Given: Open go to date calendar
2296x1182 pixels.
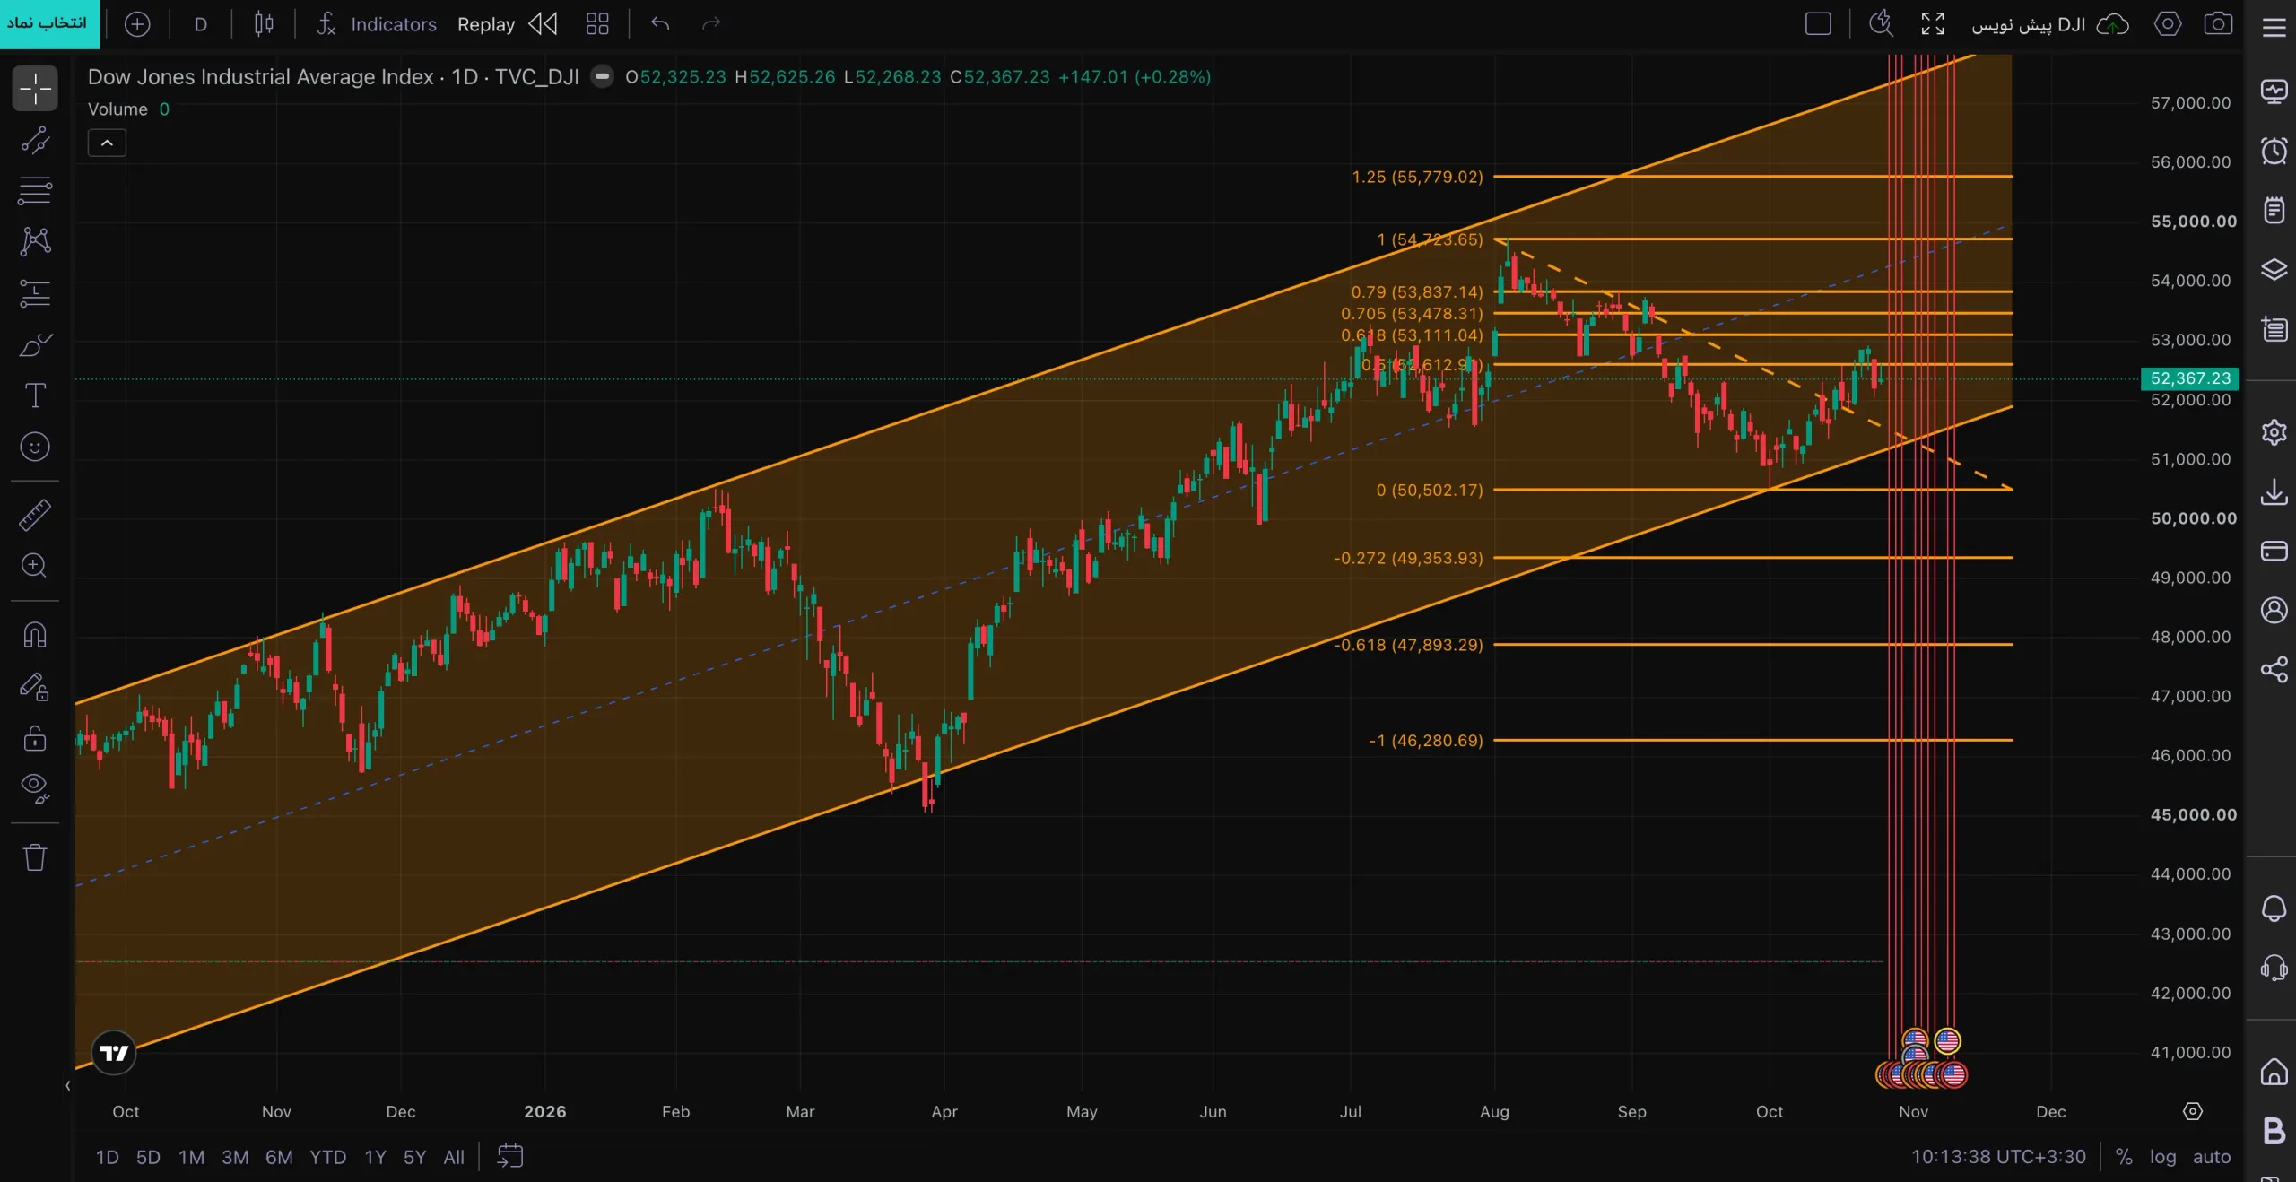Looking at the screenshot, I should tap(509, 1156).
